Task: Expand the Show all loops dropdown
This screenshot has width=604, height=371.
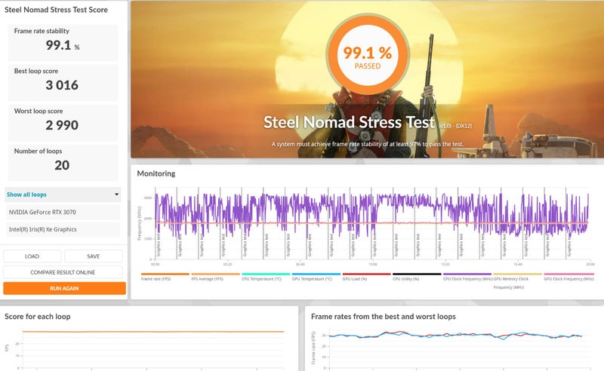Action: (63, 195)
